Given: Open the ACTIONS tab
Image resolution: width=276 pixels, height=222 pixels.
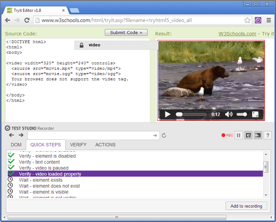Looking at the screenshot, I should click(105, 145).
